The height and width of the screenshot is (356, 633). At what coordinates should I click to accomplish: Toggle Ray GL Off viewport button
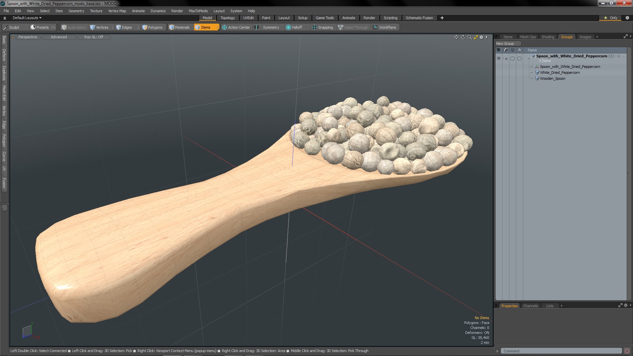pos(94,37)
